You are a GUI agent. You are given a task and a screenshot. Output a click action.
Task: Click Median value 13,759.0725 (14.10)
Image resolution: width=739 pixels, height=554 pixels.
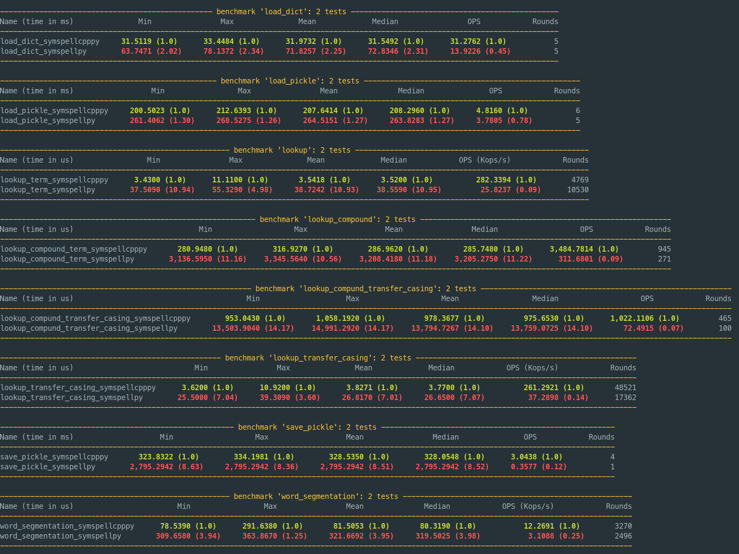[x=552, y=329]
